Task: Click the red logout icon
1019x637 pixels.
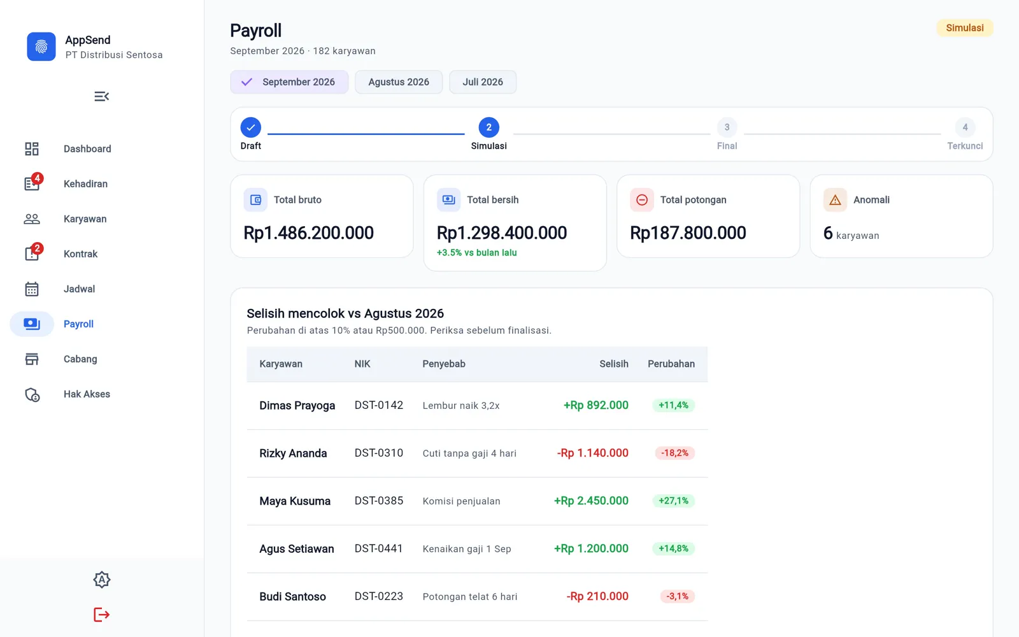Action: (102, 615)
